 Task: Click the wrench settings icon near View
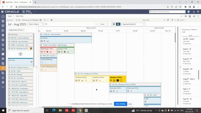tap(168, 20)
